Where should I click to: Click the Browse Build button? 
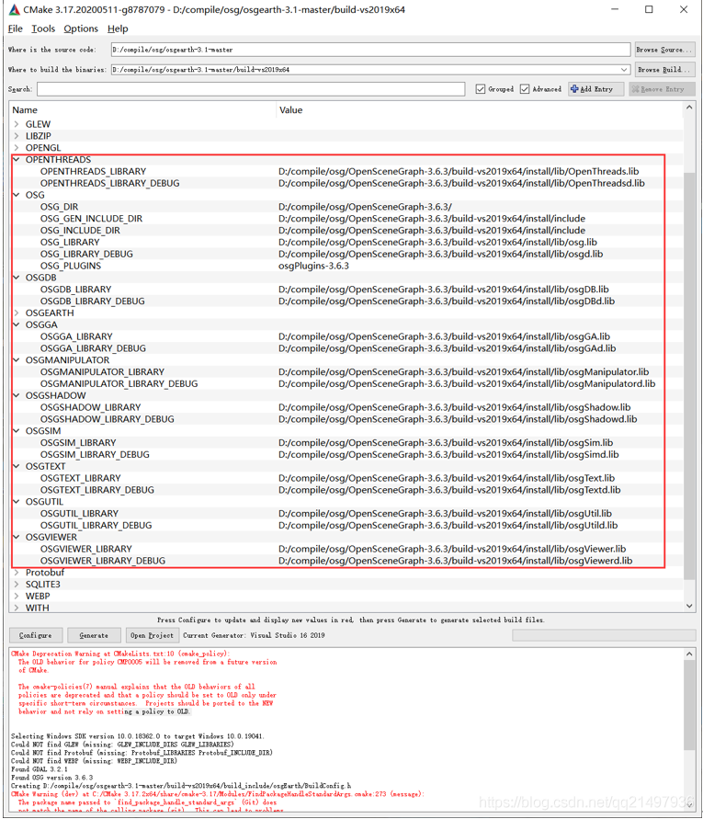[664, 70]
